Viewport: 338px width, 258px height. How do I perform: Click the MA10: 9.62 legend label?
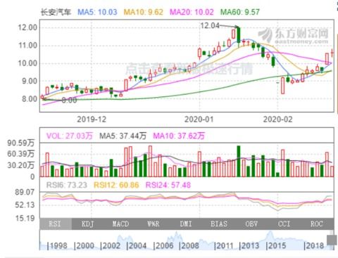[x=144, y=12]
